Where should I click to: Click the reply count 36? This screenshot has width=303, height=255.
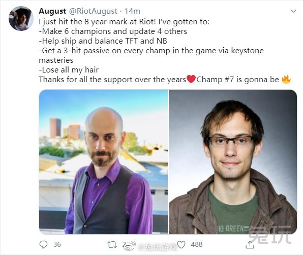click(x=57, y=244)
